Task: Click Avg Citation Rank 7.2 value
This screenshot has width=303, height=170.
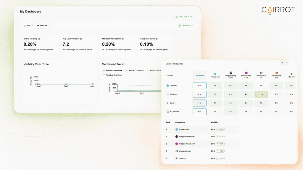Action: [x=66, y=44]
